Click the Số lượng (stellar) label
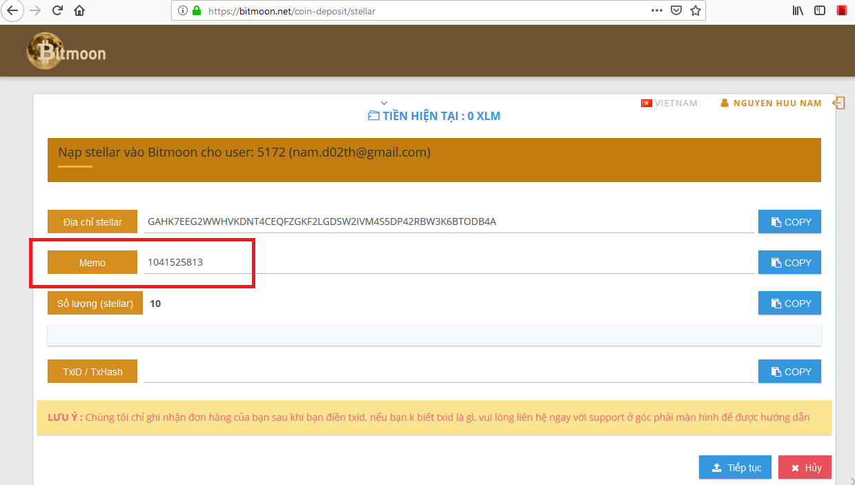The width and height of the screenshot is (855, 485). [95, 304]
